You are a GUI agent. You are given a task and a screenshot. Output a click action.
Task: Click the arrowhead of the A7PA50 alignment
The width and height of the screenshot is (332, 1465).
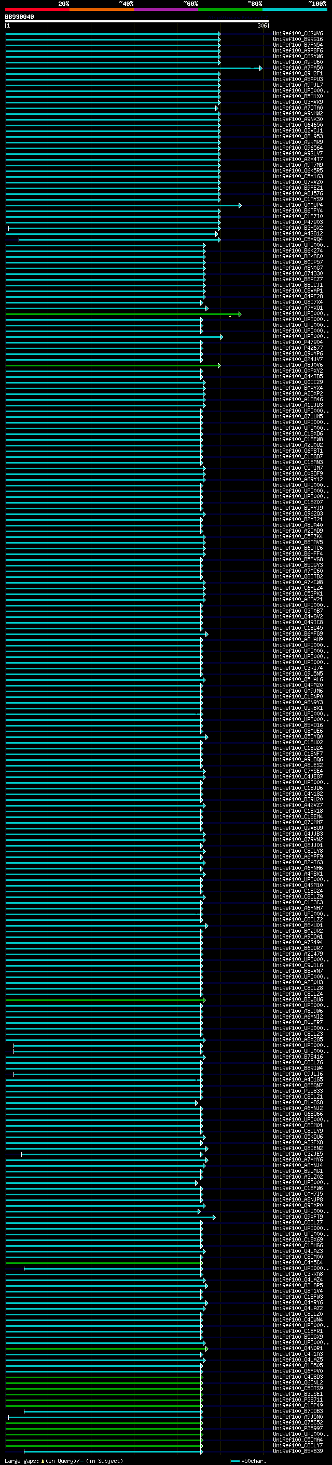click(x=260, y=68)
